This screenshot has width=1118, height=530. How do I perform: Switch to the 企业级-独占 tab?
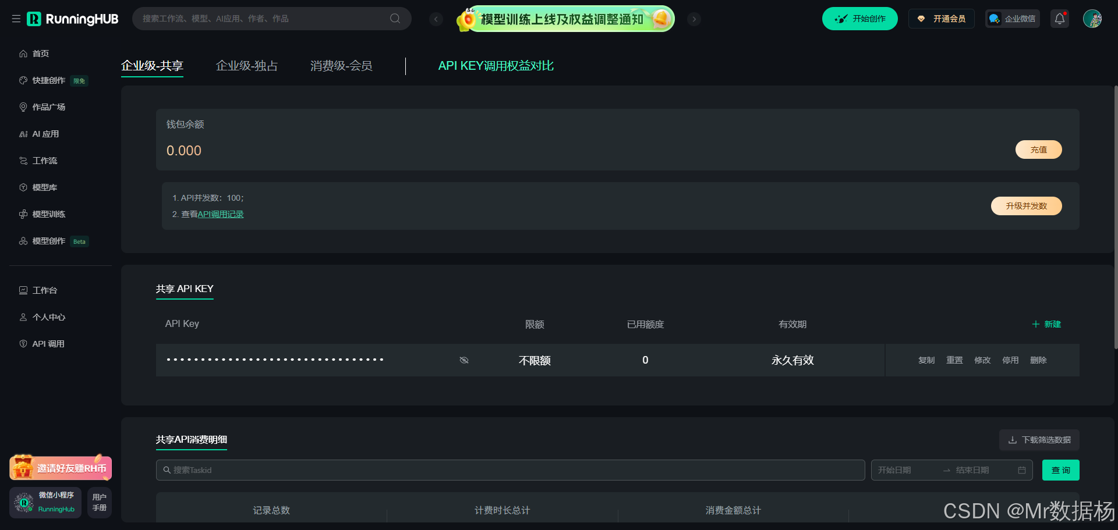246,66
